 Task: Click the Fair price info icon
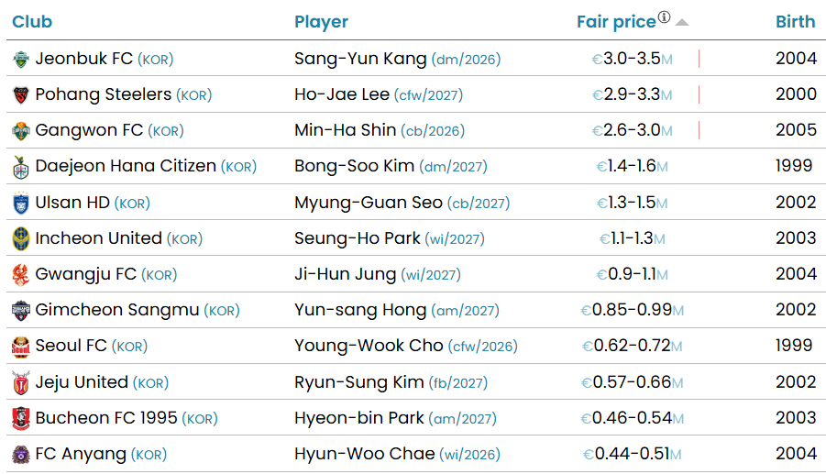(x=665, y=18)
